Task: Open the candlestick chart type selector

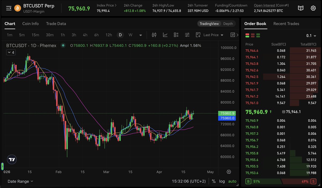Action: (x=154, y=35)
